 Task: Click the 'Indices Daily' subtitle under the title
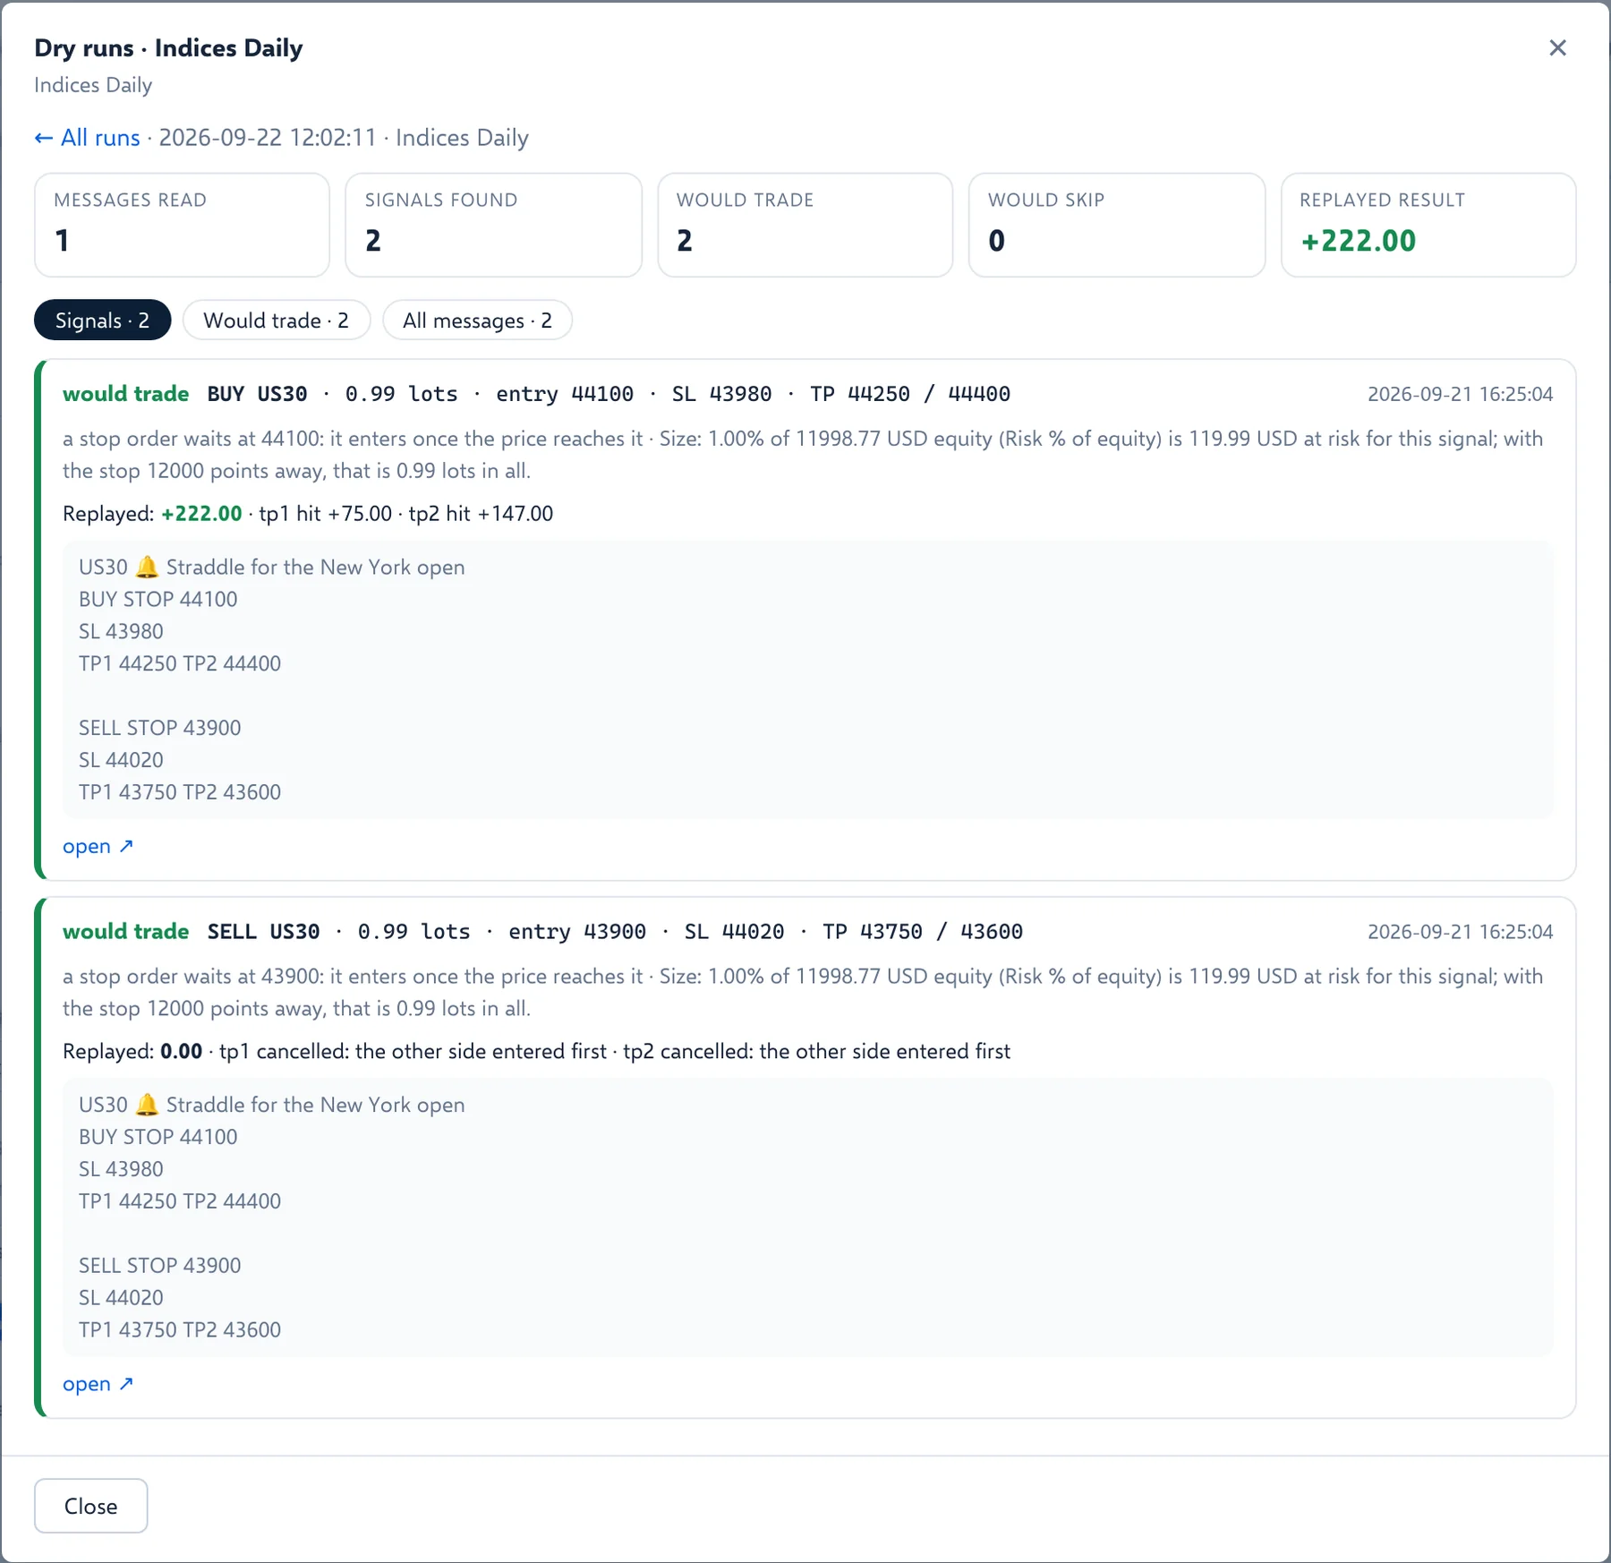click(93, 85)
